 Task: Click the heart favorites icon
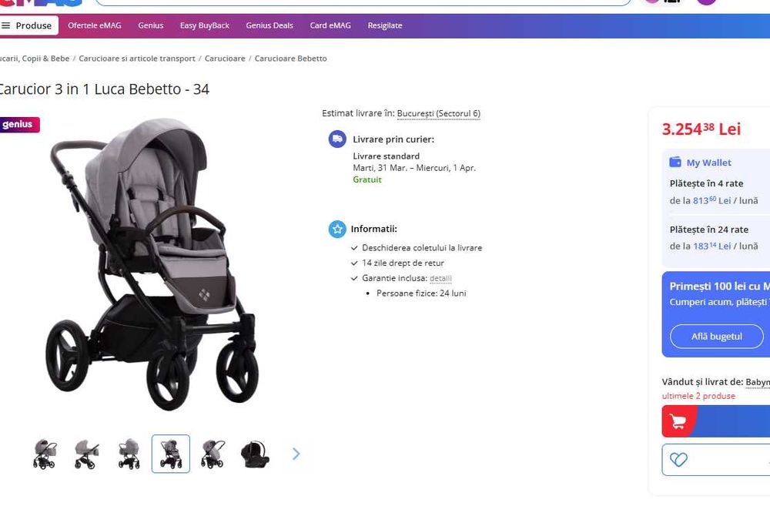point(678,459)
